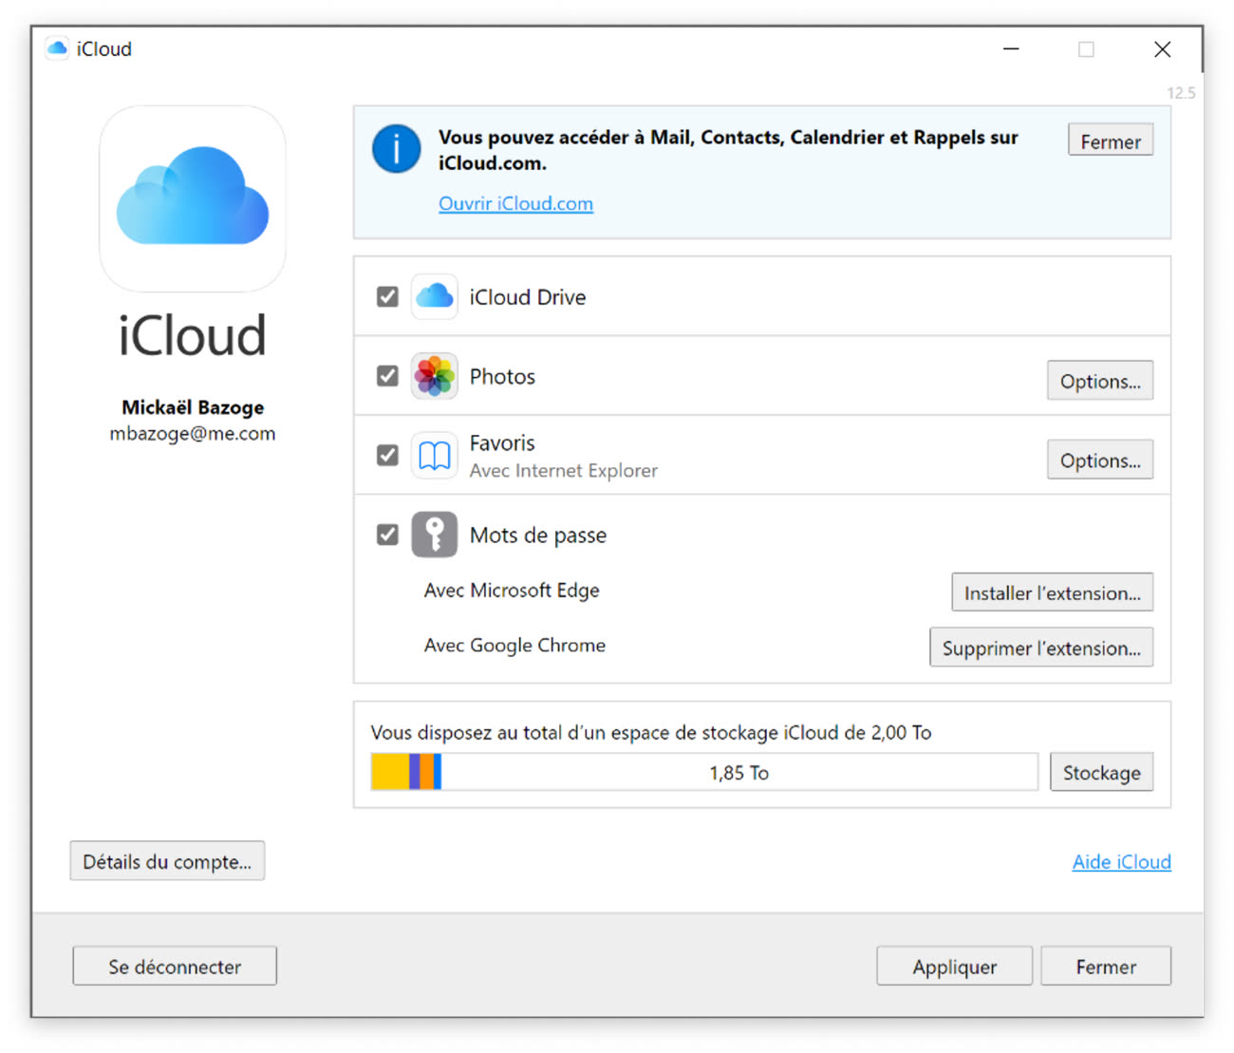Click the large iCloud logo
Image resolution: width=1234 pixels, height=1053 pixels.
point(193,198)
